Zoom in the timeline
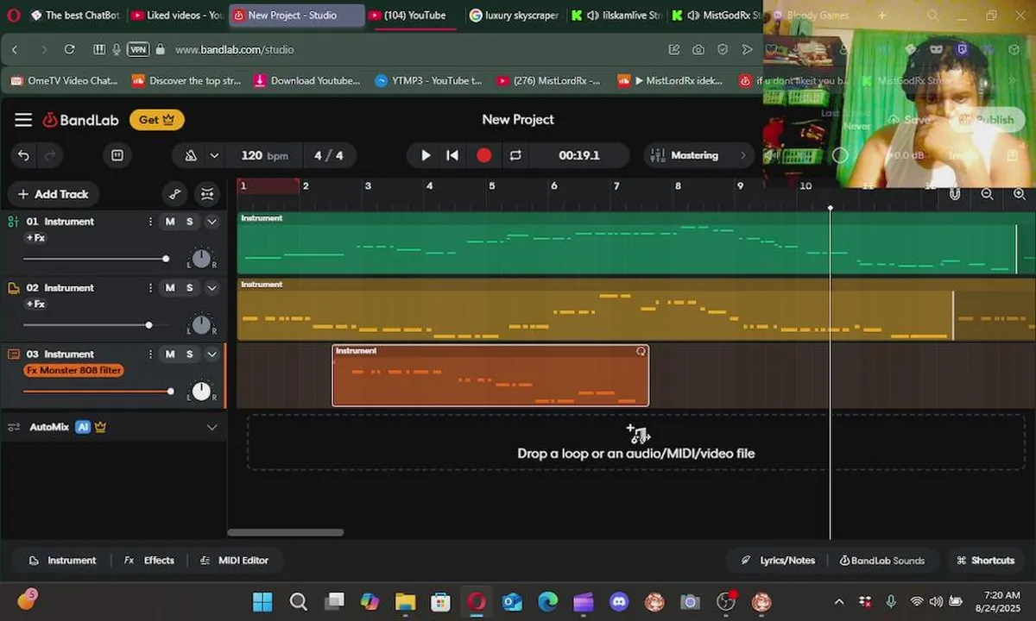The width and height of the screenshot is (1036, 621). point(1019,194)
